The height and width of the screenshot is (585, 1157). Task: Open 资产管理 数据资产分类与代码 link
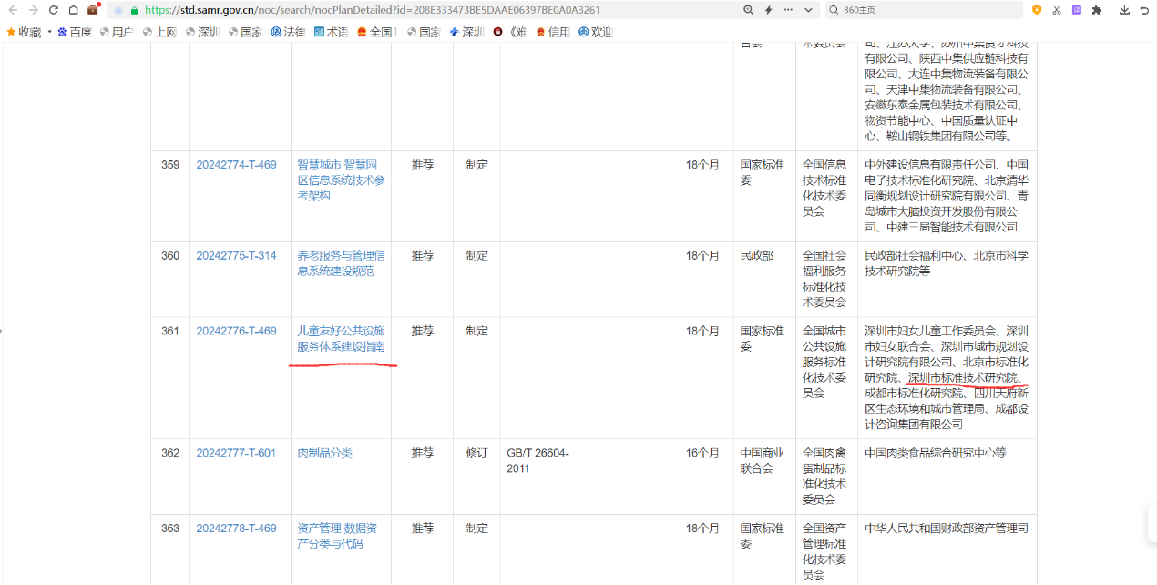pyautogui.click(x=337, y=536)
